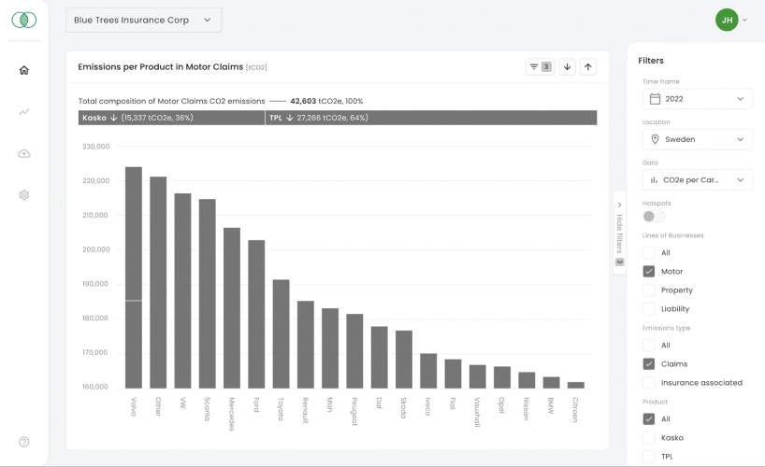The width and height of the screenshot is (765, 467).
Task: Sort chart descending with down arrow
Action: pyautogui.click(x=567, y=66)
